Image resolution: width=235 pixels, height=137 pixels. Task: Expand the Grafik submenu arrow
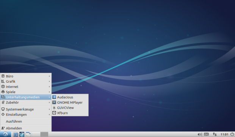click(x=49, y=82)
